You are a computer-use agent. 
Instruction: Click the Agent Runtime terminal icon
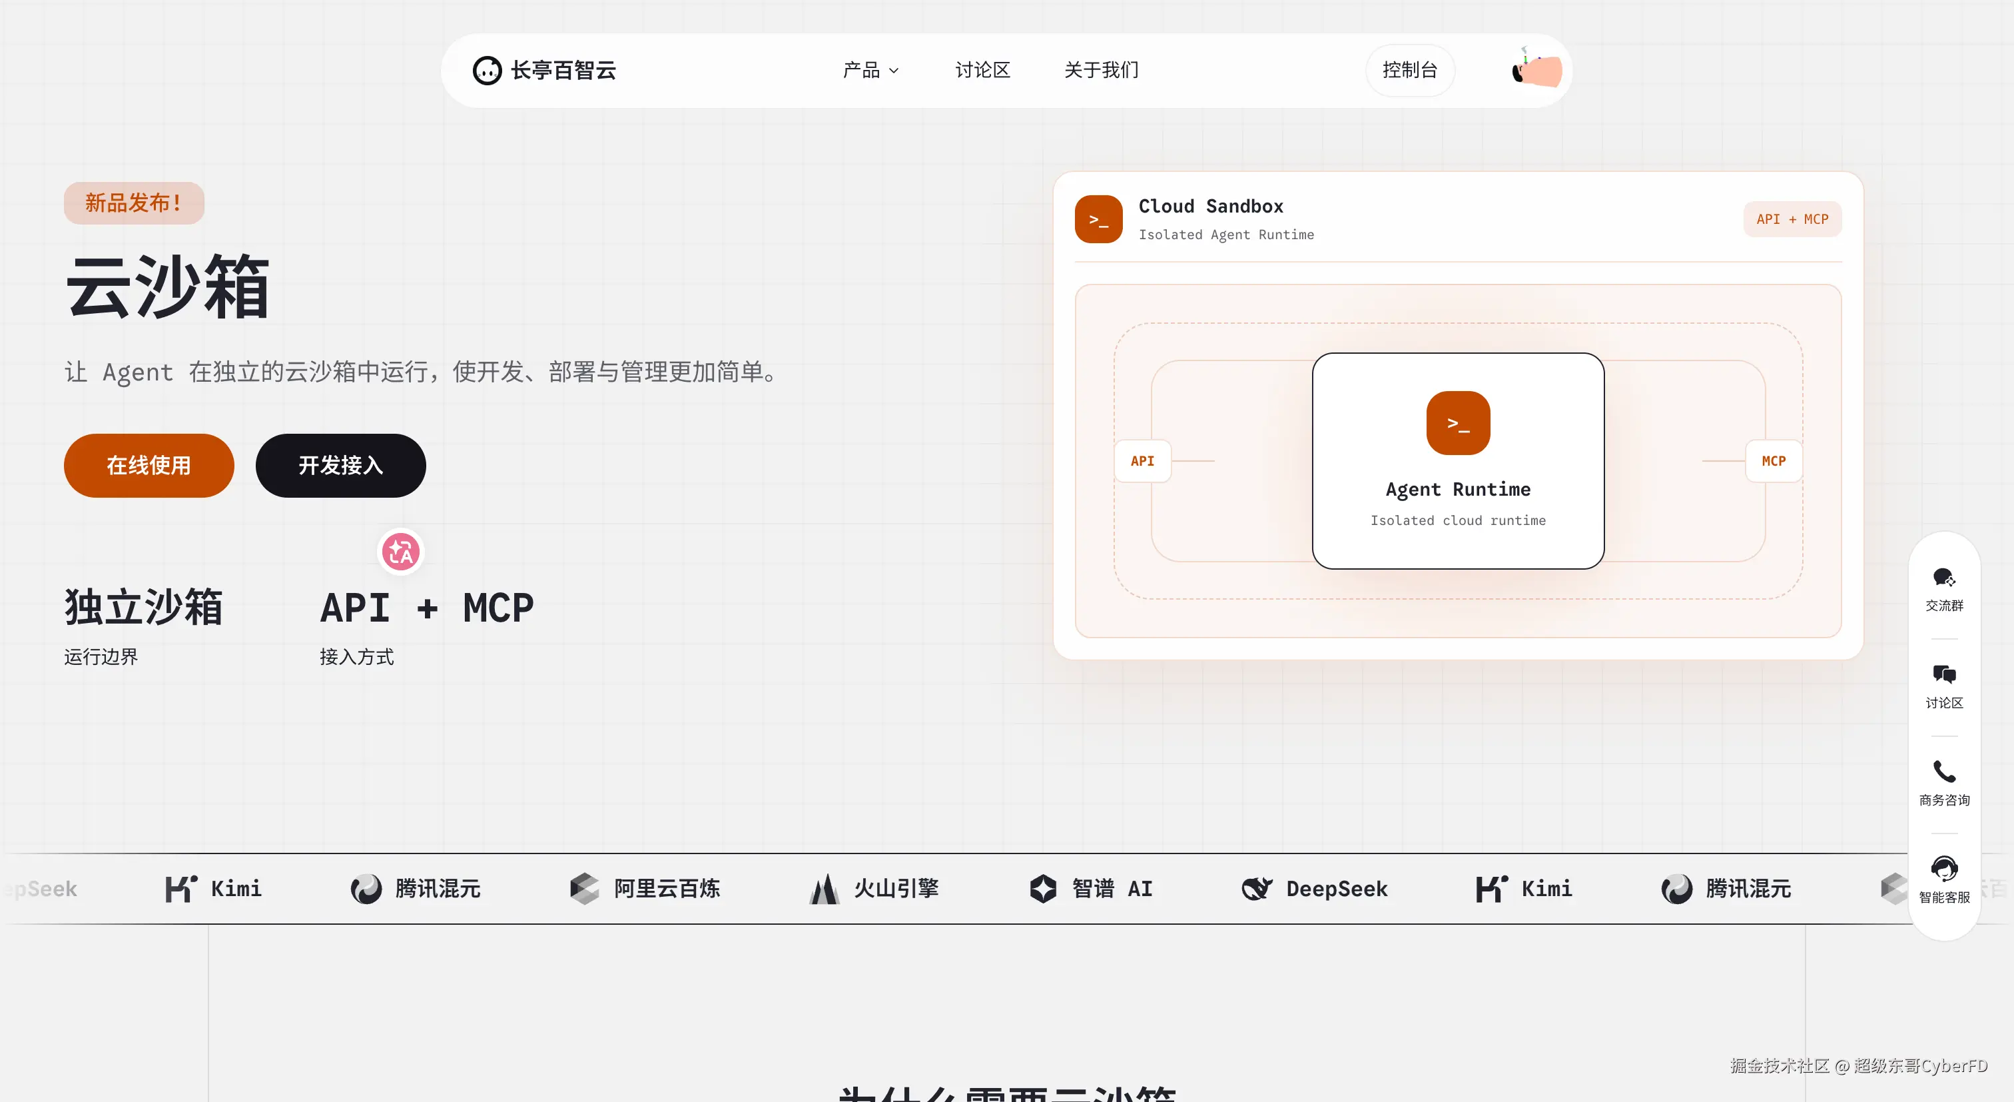[1458, 423]
